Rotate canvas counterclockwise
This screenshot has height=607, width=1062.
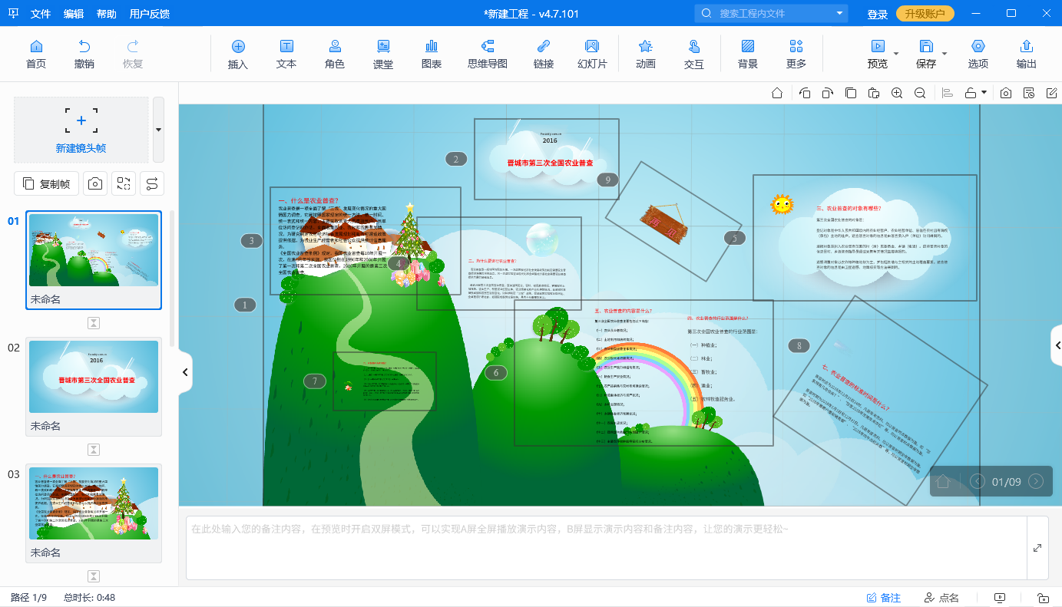point(805,93)
